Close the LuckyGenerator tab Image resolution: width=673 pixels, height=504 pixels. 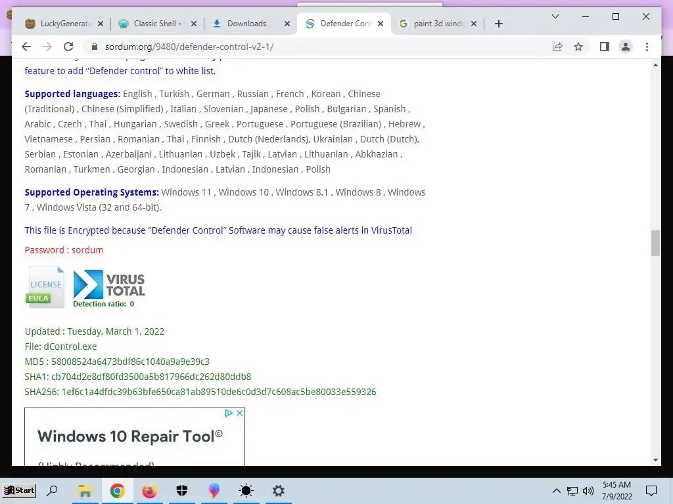click(x=101, y=24)
